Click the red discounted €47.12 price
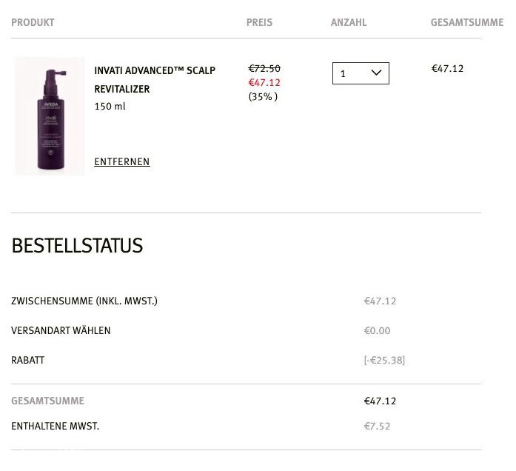The image size is (516, 471). click(x=264, y=82)
